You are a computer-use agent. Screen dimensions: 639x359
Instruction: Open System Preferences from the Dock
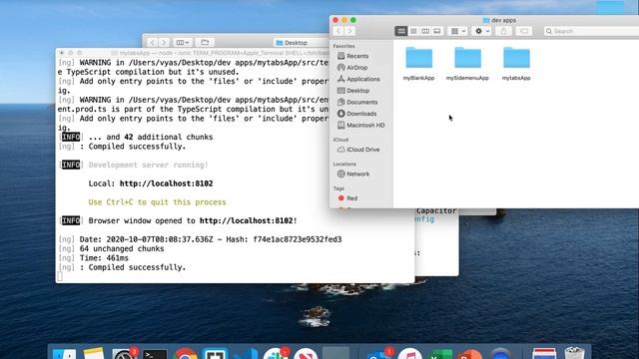click(124, 353)
